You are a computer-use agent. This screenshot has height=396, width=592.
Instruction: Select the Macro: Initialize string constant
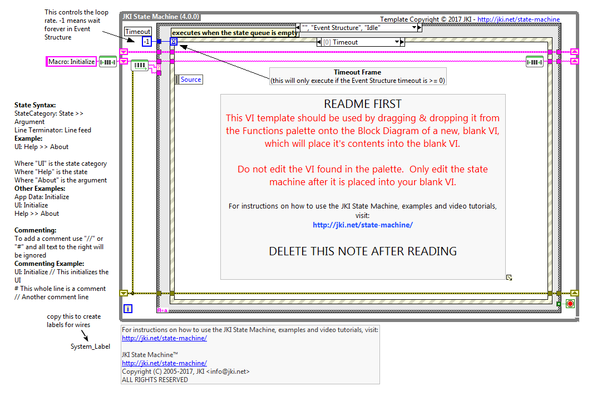pos(71,62)
